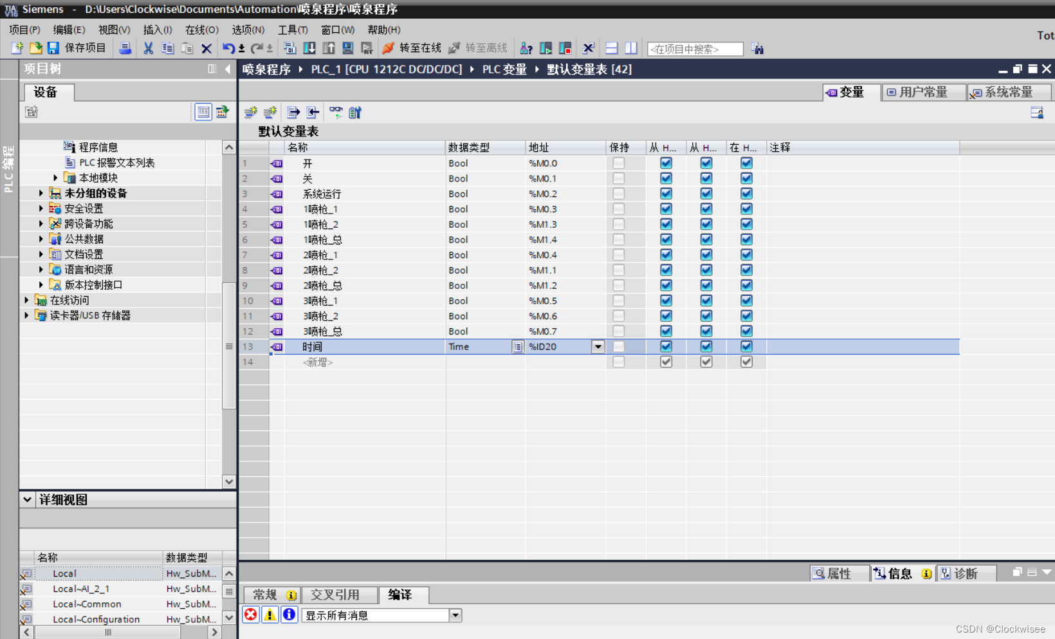The height and width of the screenshot is (639, 1055).
Task: Open the address dropdown for %ID20
Action: click(x=598, y=347)
